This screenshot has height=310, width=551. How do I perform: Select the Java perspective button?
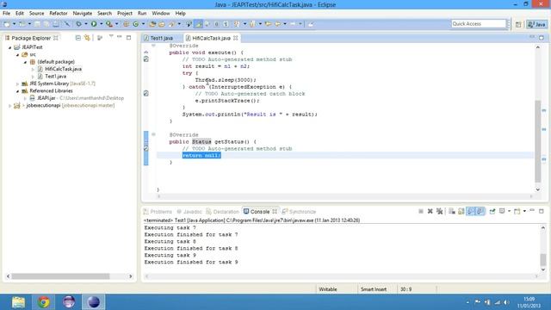pos(536,24)
